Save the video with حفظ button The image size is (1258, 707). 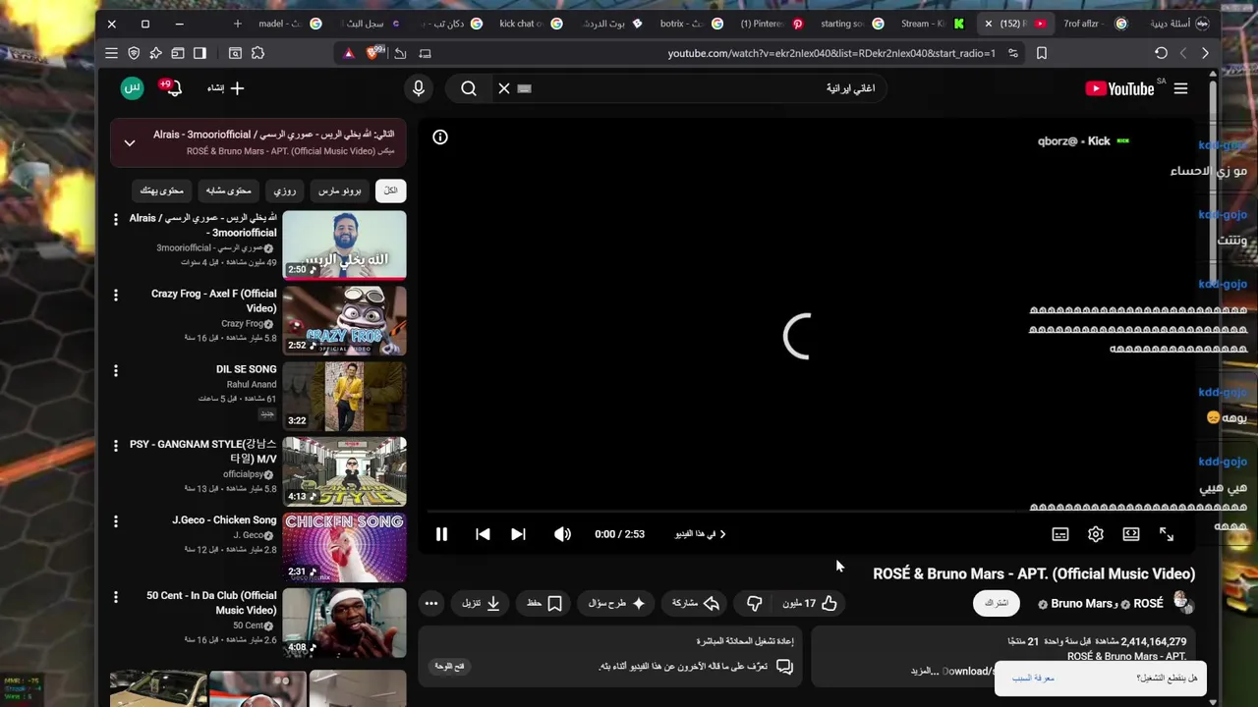[x=544, y=603]
